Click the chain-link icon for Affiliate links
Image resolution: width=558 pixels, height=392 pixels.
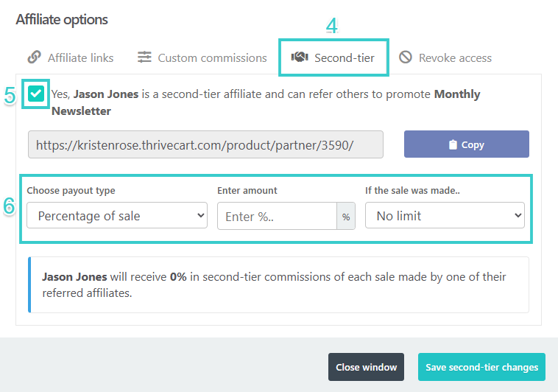click(x=34, y=57)
